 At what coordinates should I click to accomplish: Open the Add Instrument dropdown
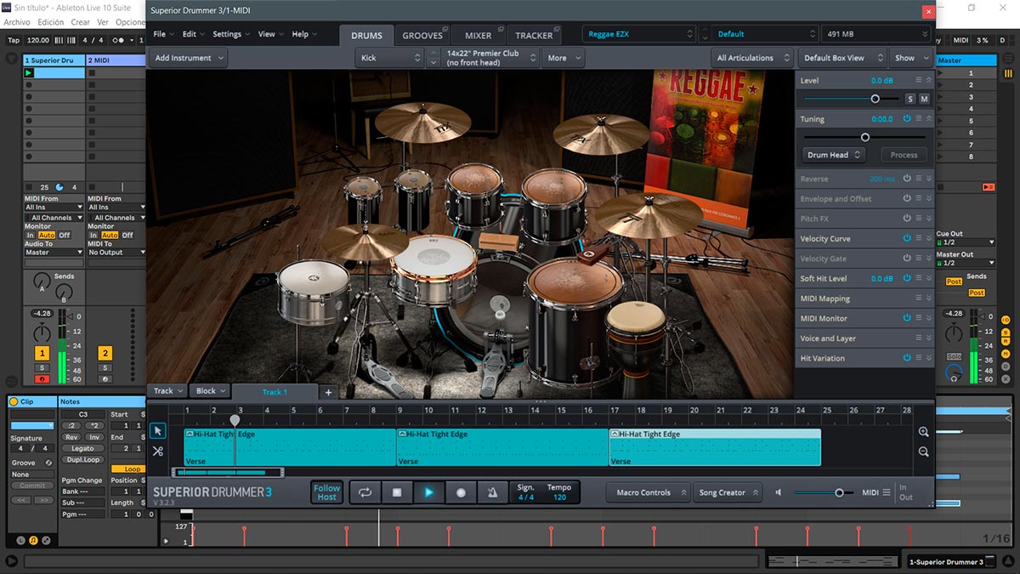(188, 58)
